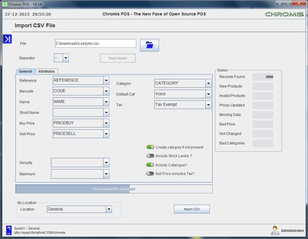Click the Missing Data count field

pyautogui.click(x=263, y=115)
